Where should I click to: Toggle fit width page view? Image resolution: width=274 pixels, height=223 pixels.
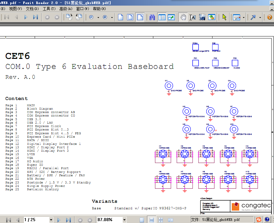pyautogui.click(x=140, y=17)
